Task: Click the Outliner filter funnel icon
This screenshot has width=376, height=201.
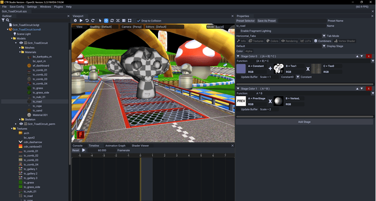Action: [3, 20]
